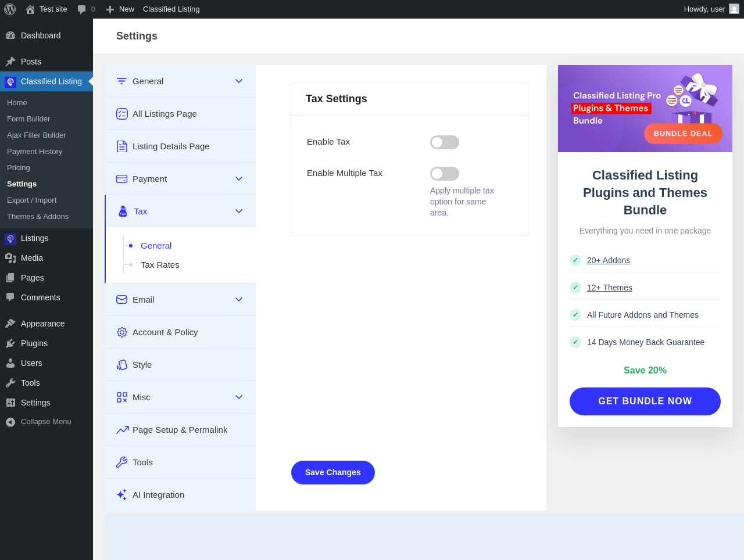
Task: Click the All Listings Page checklist icon
Action: point(122,114)
